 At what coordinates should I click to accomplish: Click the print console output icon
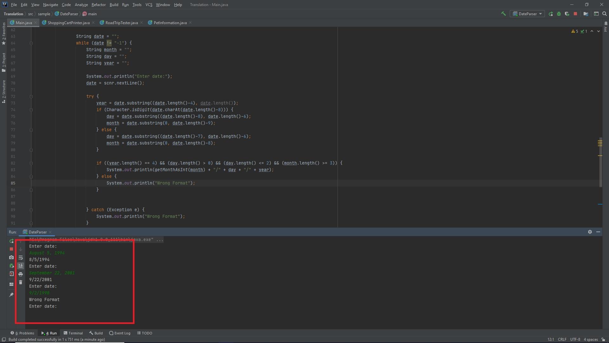21,274
